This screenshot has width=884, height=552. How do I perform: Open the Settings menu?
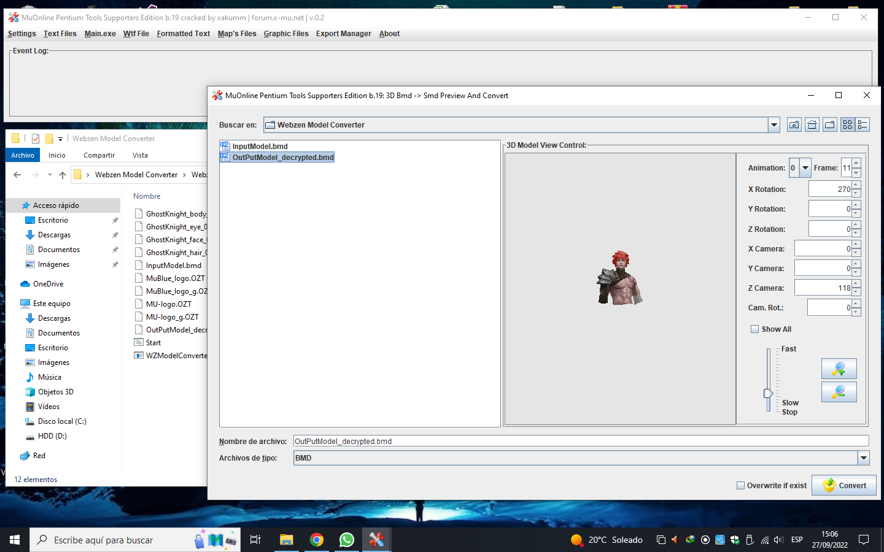[21, 34]
